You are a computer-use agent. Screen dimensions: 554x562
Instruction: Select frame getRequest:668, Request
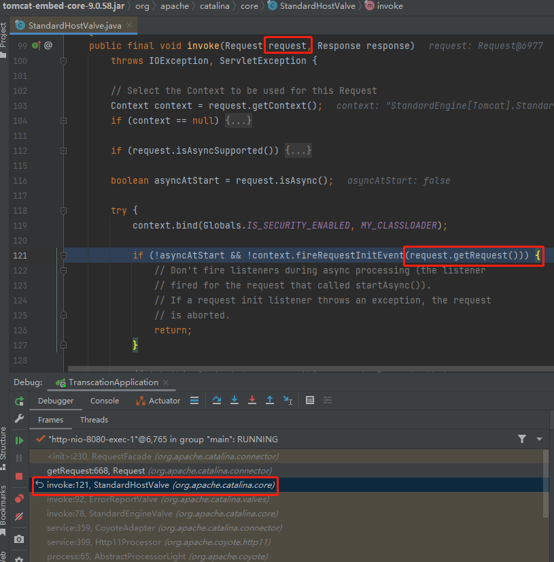coord(285,471)
